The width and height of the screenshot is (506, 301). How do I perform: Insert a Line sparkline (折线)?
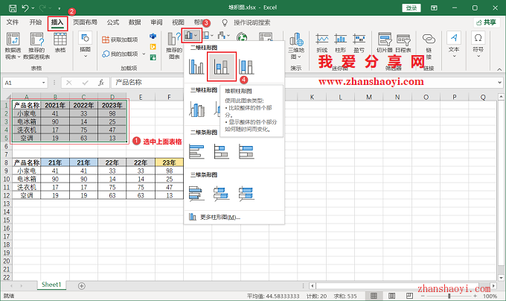tap(322, 42)
